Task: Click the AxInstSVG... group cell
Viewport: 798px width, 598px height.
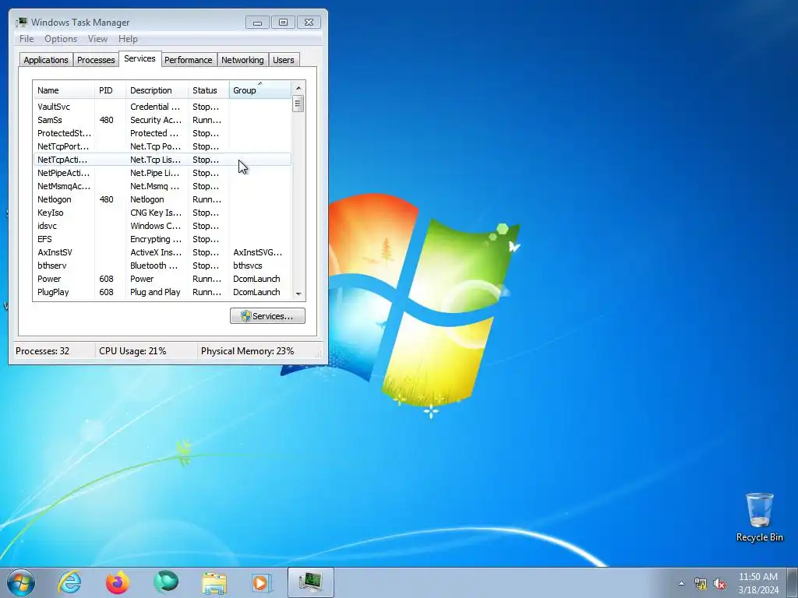Action: (257, 252)
